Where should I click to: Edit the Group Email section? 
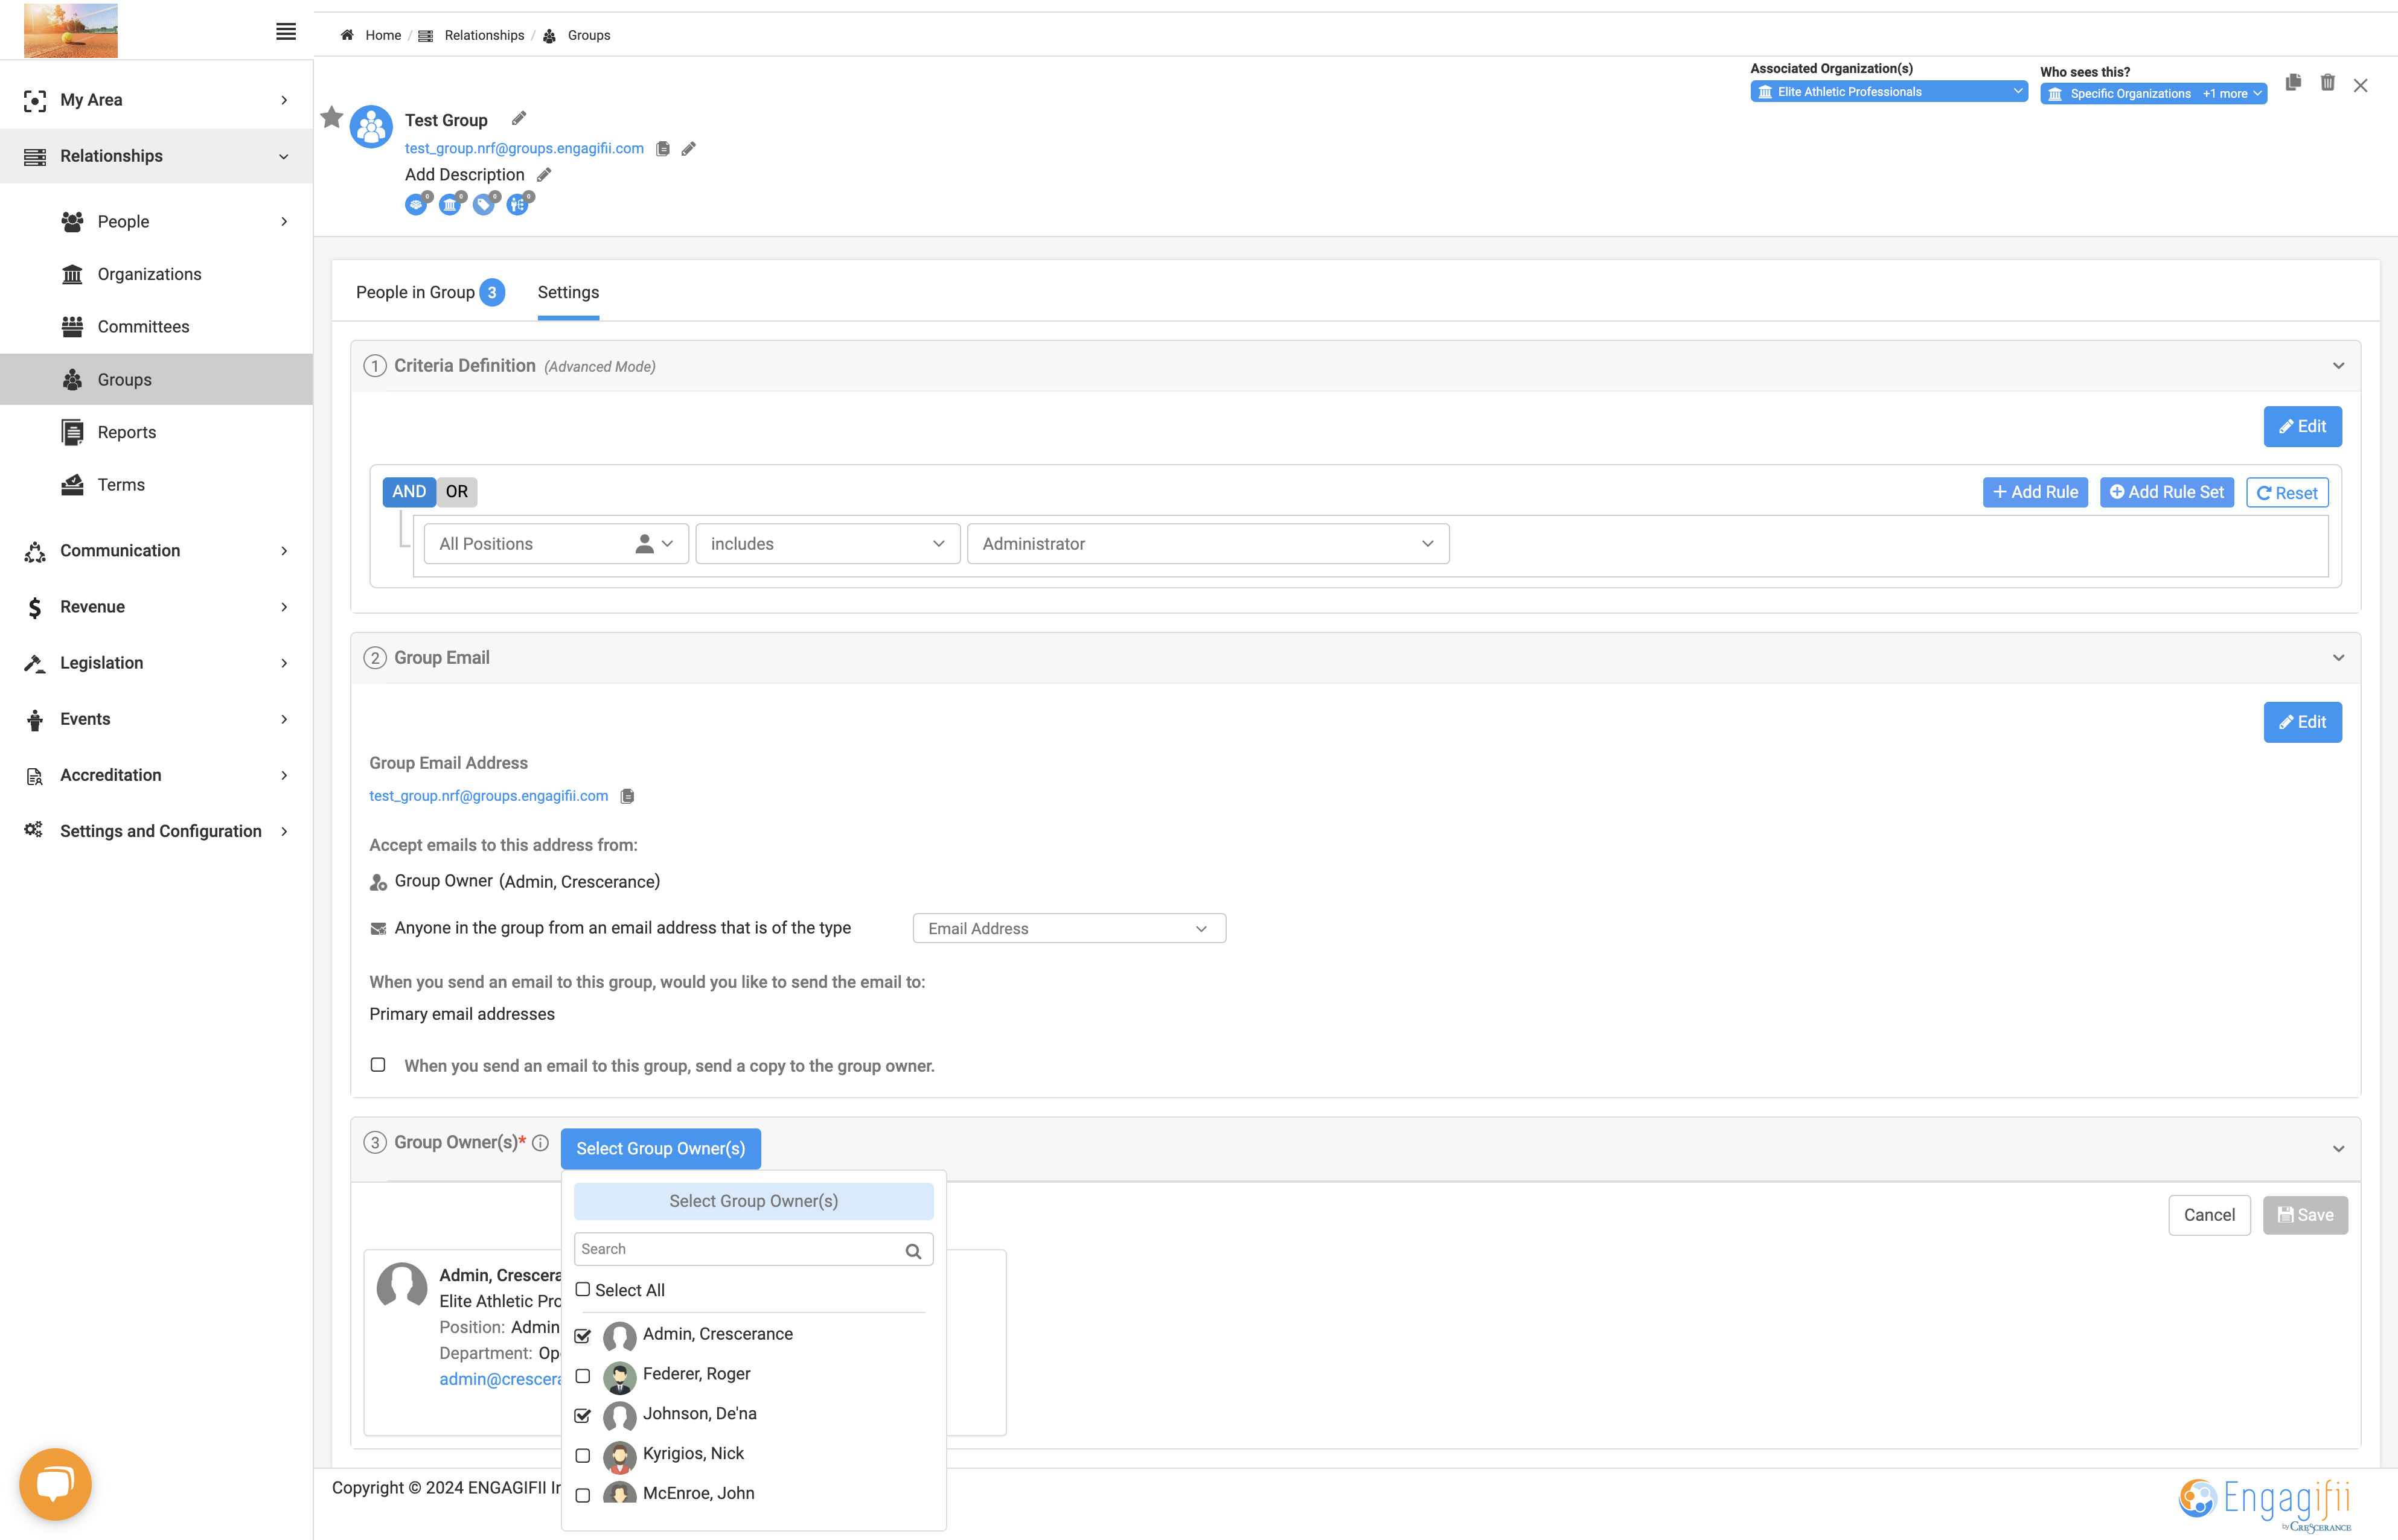tap(2302, 722)
